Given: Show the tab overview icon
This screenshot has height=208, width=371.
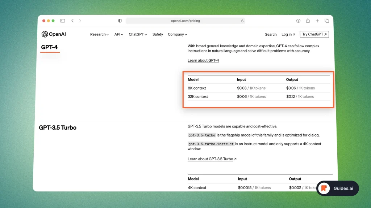Looking at the screenshot, I should coord(327,21).
